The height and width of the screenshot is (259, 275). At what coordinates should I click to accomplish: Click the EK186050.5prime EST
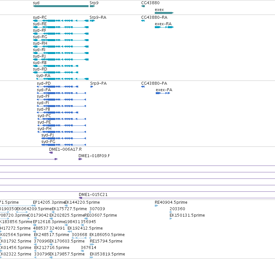90,238
